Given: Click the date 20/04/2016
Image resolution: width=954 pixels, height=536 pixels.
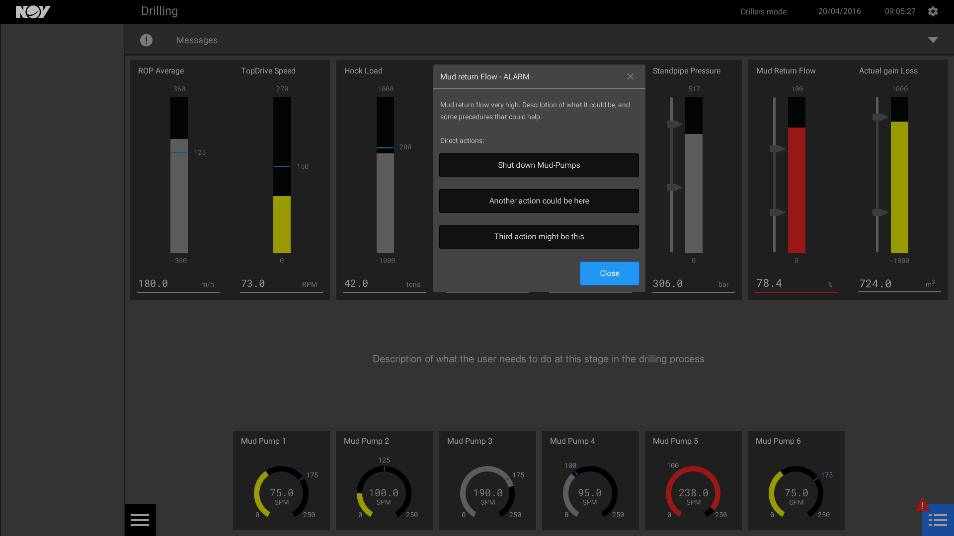Looking at the screenshot, I should point(840,11).
